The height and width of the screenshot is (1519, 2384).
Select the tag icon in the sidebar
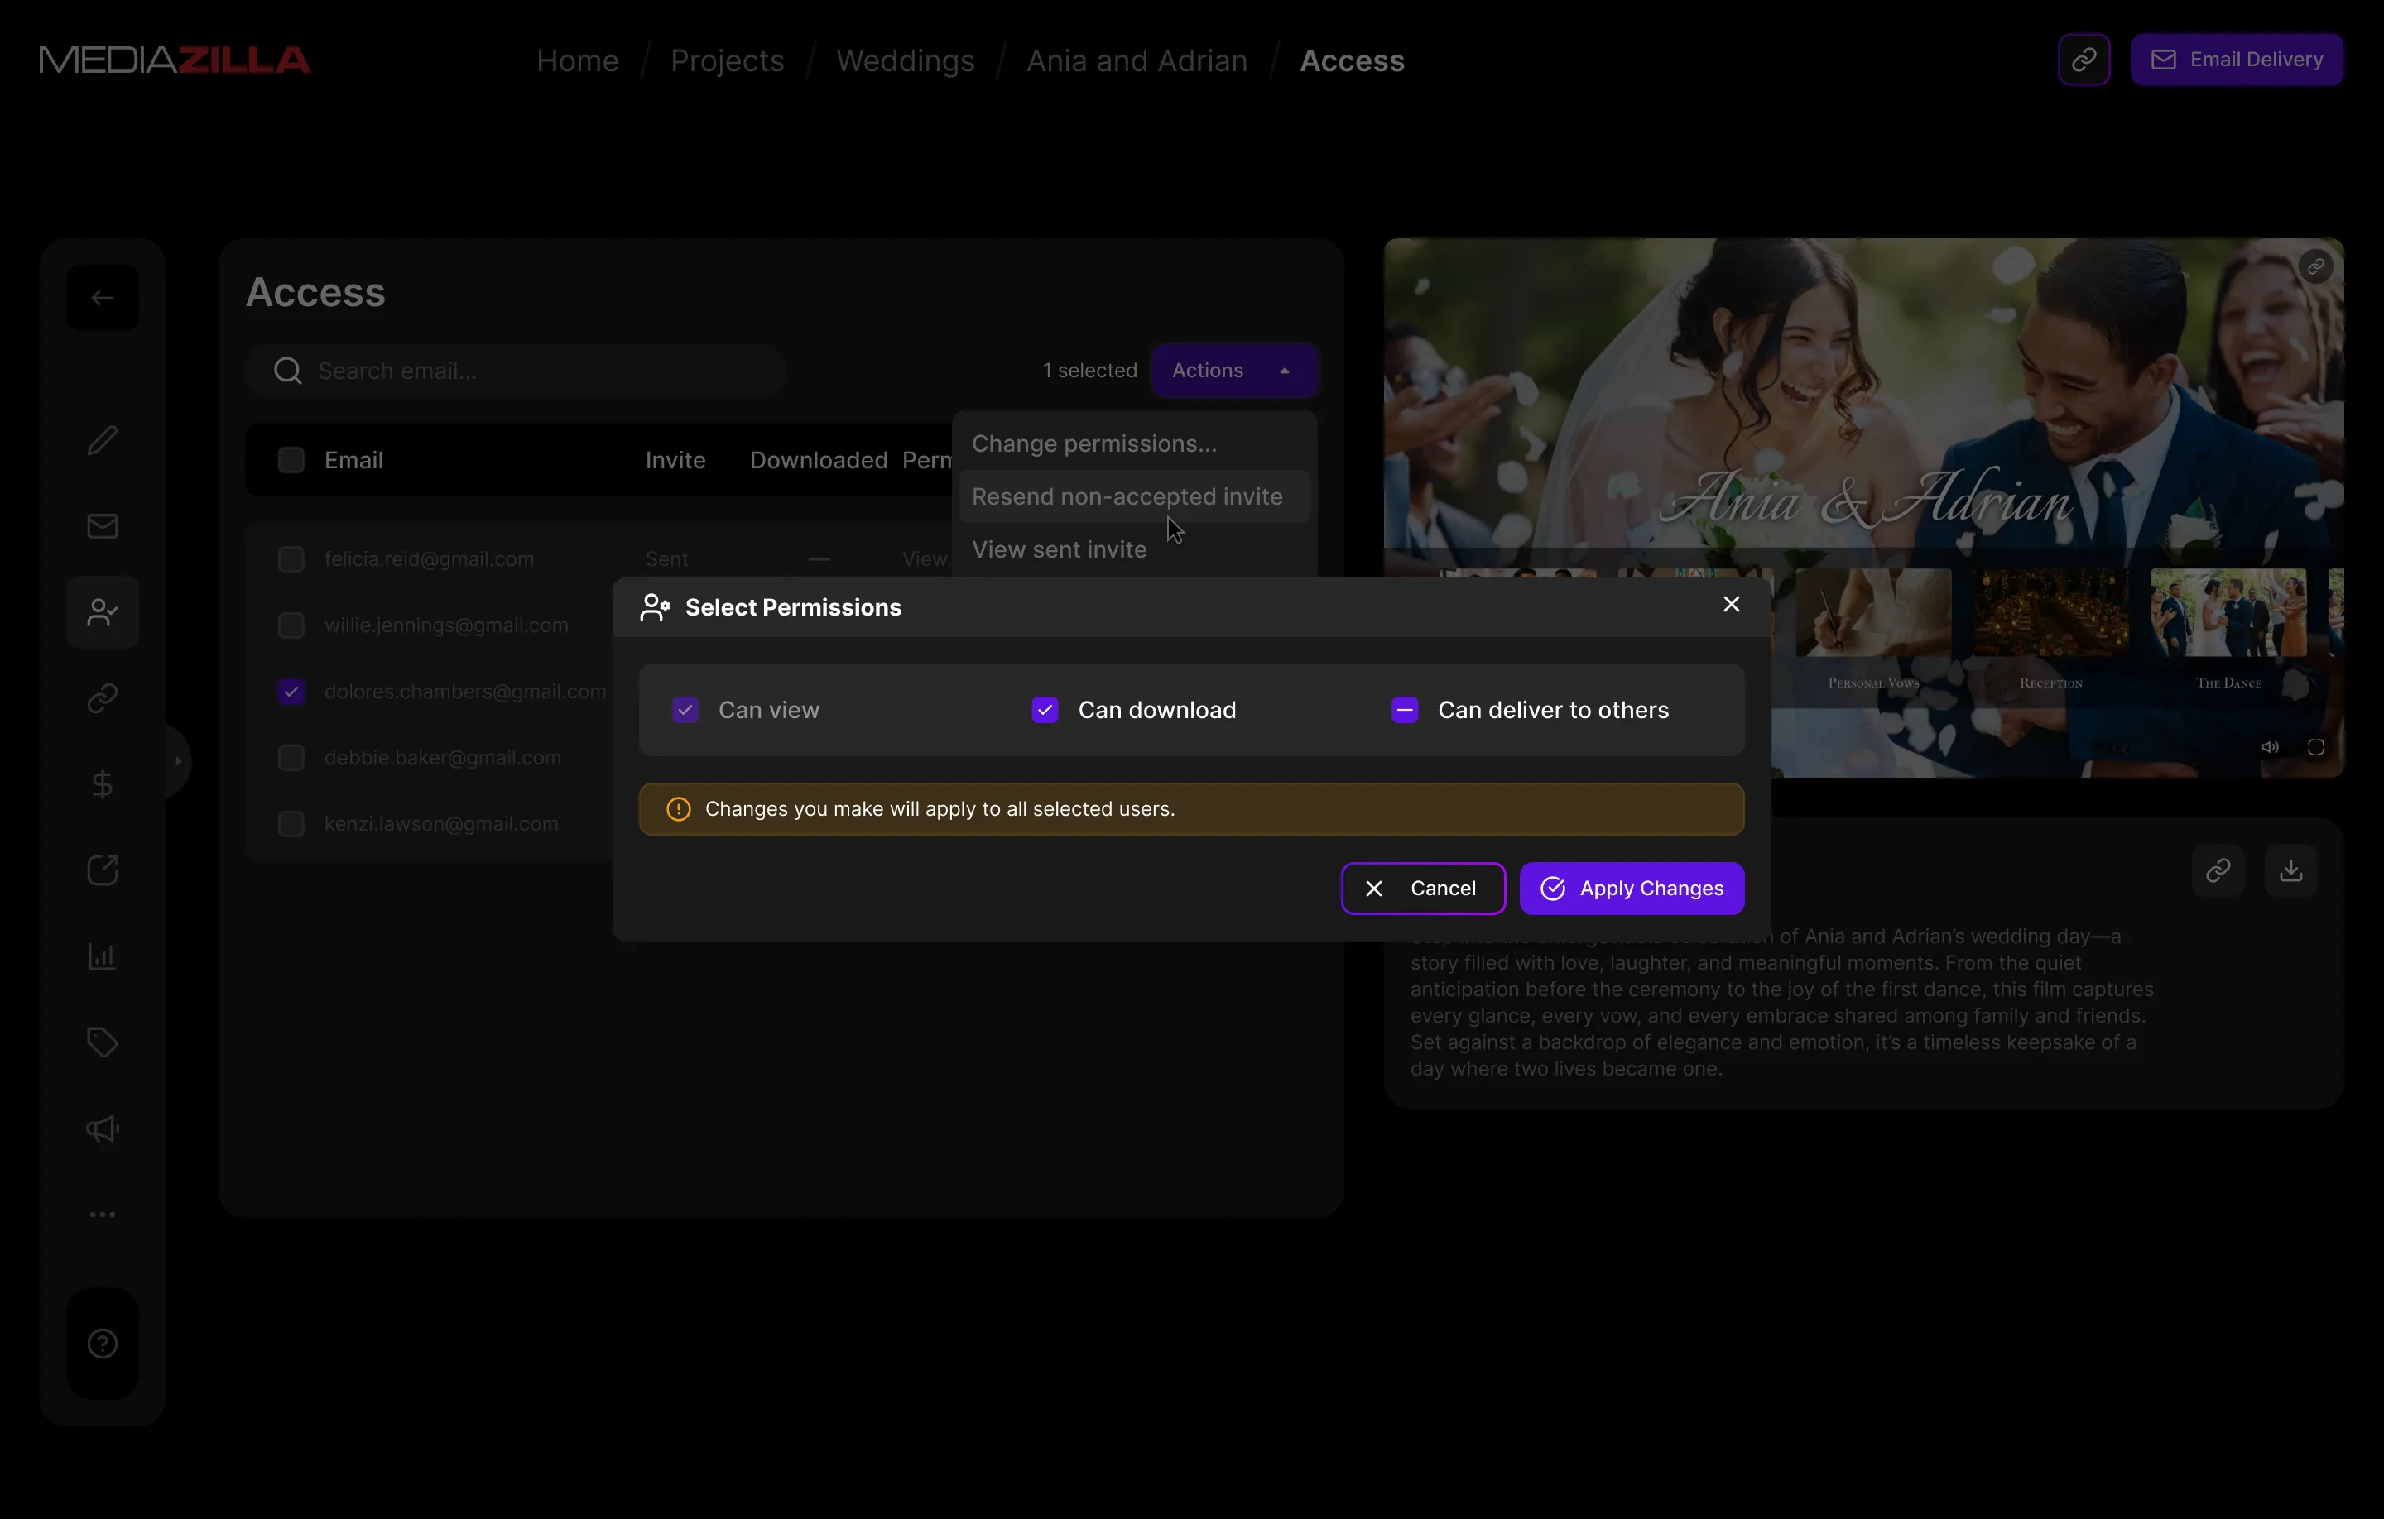tap(103, 1042)
